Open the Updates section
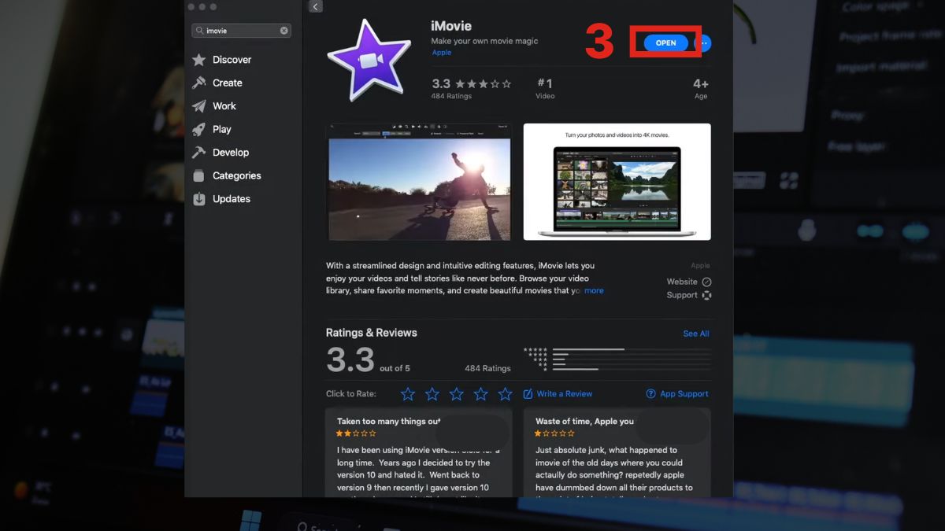Image resolution: width=945 pixels, height=531 pixels. [x=231, y=199]
